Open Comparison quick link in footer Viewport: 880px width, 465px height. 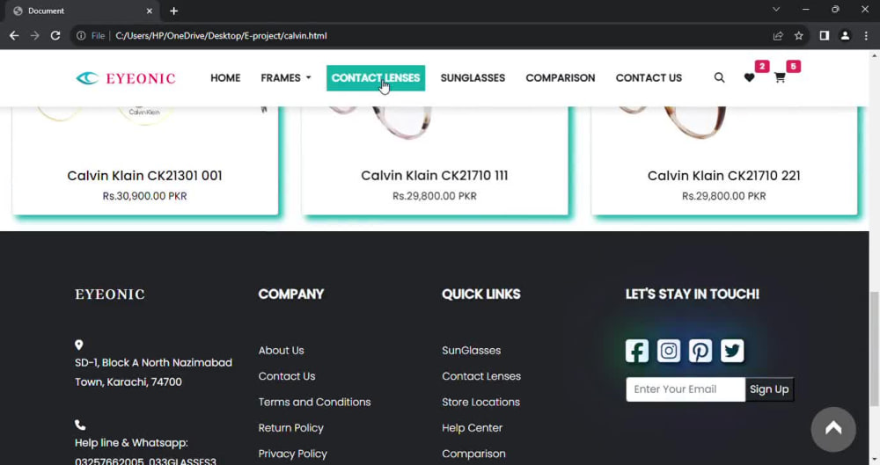[x=473, y=454]
